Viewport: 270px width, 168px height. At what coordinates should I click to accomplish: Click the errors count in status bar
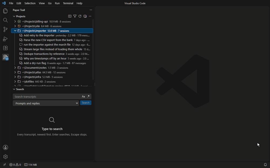tap(12, 165)
